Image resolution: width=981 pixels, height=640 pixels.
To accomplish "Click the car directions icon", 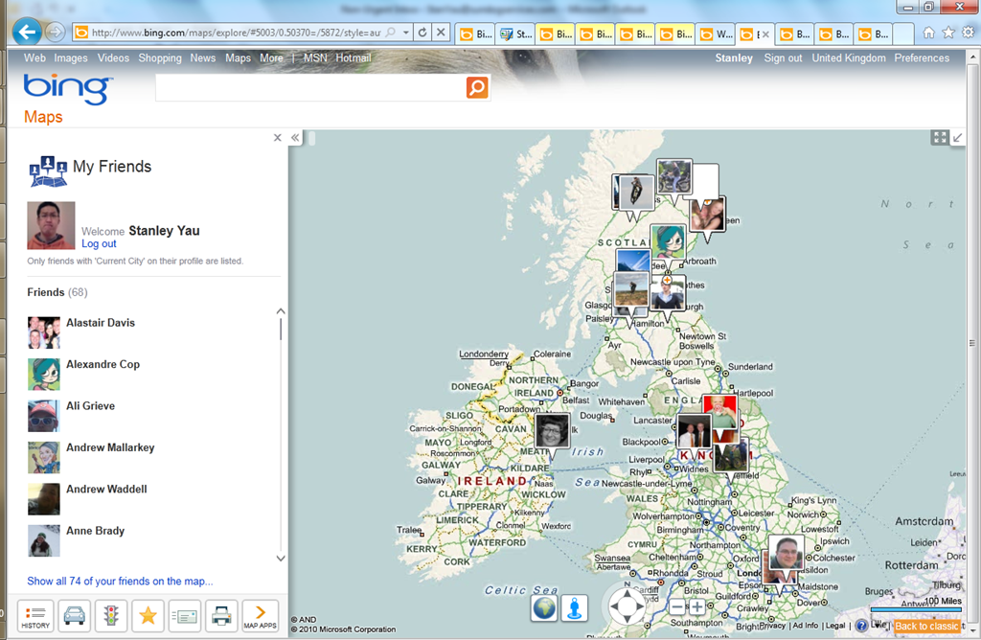I will (74, 615).
